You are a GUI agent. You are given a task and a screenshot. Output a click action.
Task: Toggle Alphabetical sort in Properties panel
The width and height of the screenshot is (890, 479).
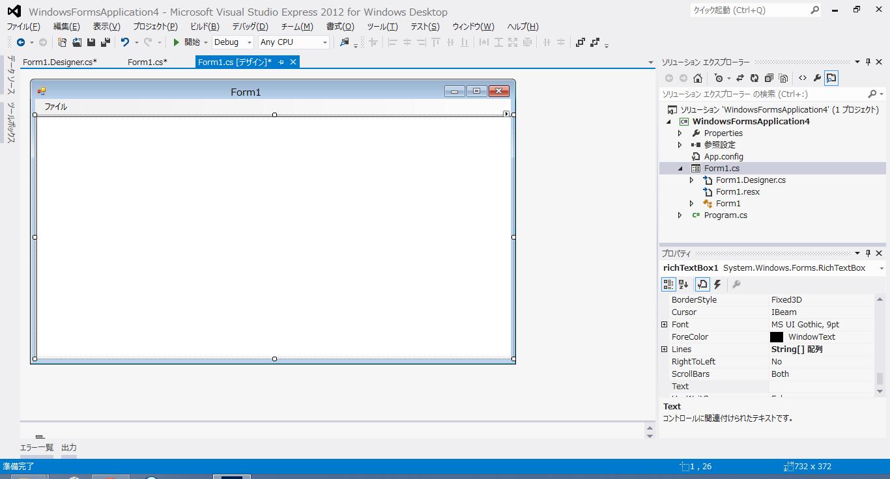click(683, 284)
